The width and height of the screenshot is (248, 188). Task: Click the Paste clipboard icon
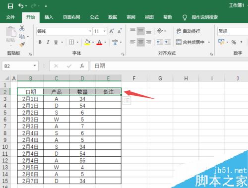pos(11,31)
